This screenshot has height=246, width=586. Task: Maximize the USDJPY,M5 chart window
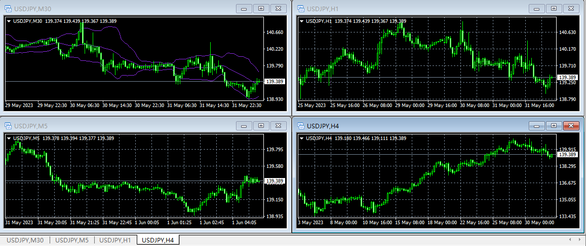tap(261, 126)
